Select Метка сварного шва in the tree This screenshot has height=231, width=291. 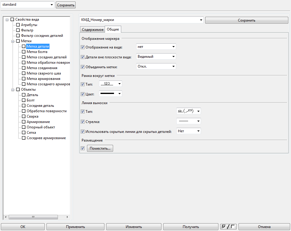(x=44, y=73)
